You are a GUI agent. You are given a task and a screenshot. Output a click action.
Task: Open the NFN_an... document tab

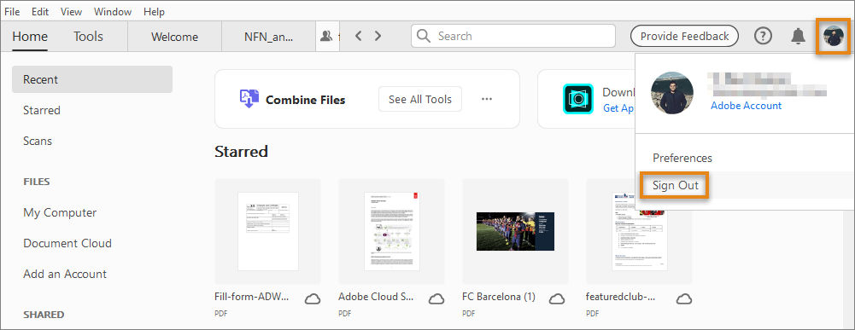[x=268, y=37]
